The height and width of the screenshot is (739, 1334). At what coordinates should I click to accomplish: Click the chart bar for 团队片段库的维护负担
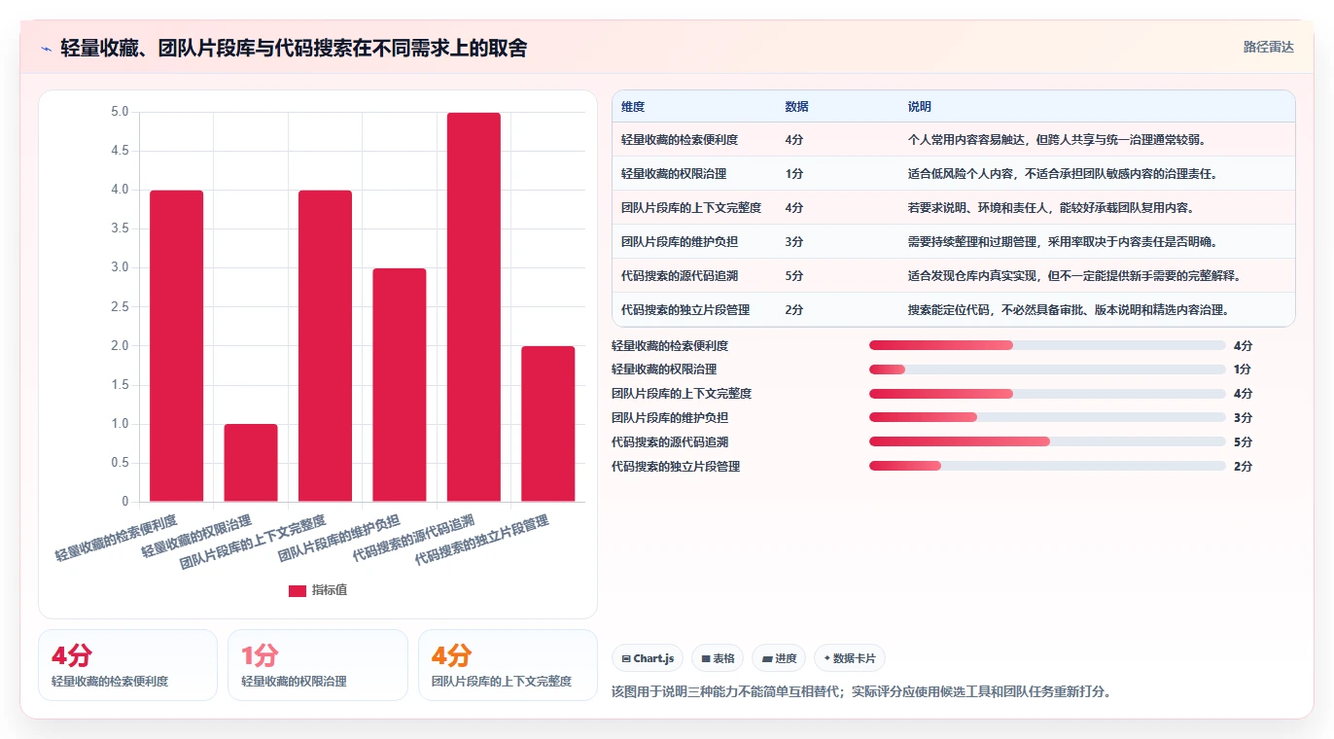400,385
